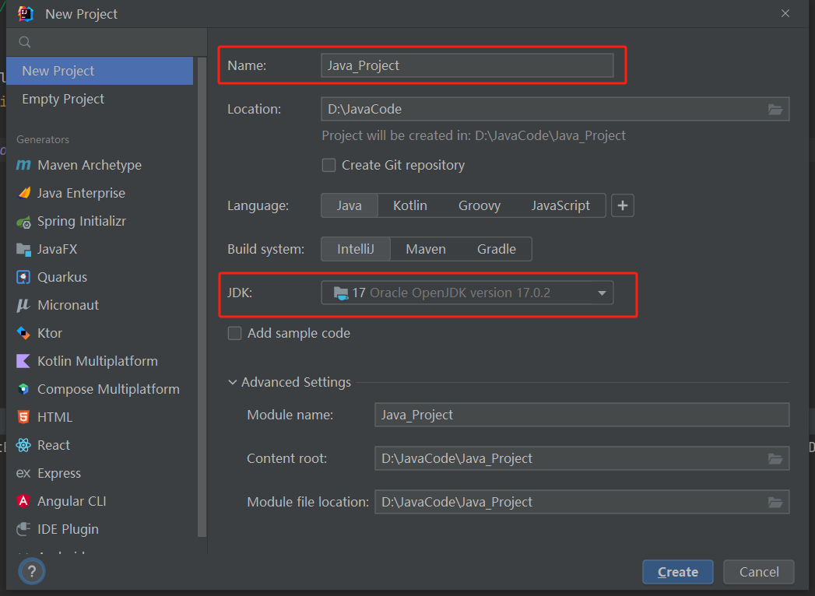The height and width of the screenshot is (596, 815).
Task: Open the JDK version dropdown
Action: tap(467, 293)
